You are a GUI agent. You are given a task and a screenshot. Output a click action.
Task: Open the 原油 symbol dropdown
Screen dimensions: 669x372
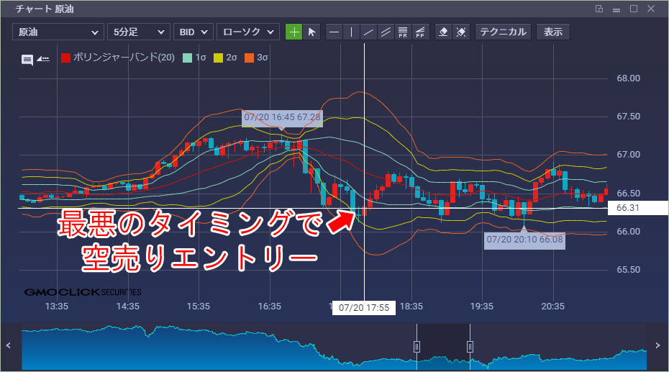58,32
